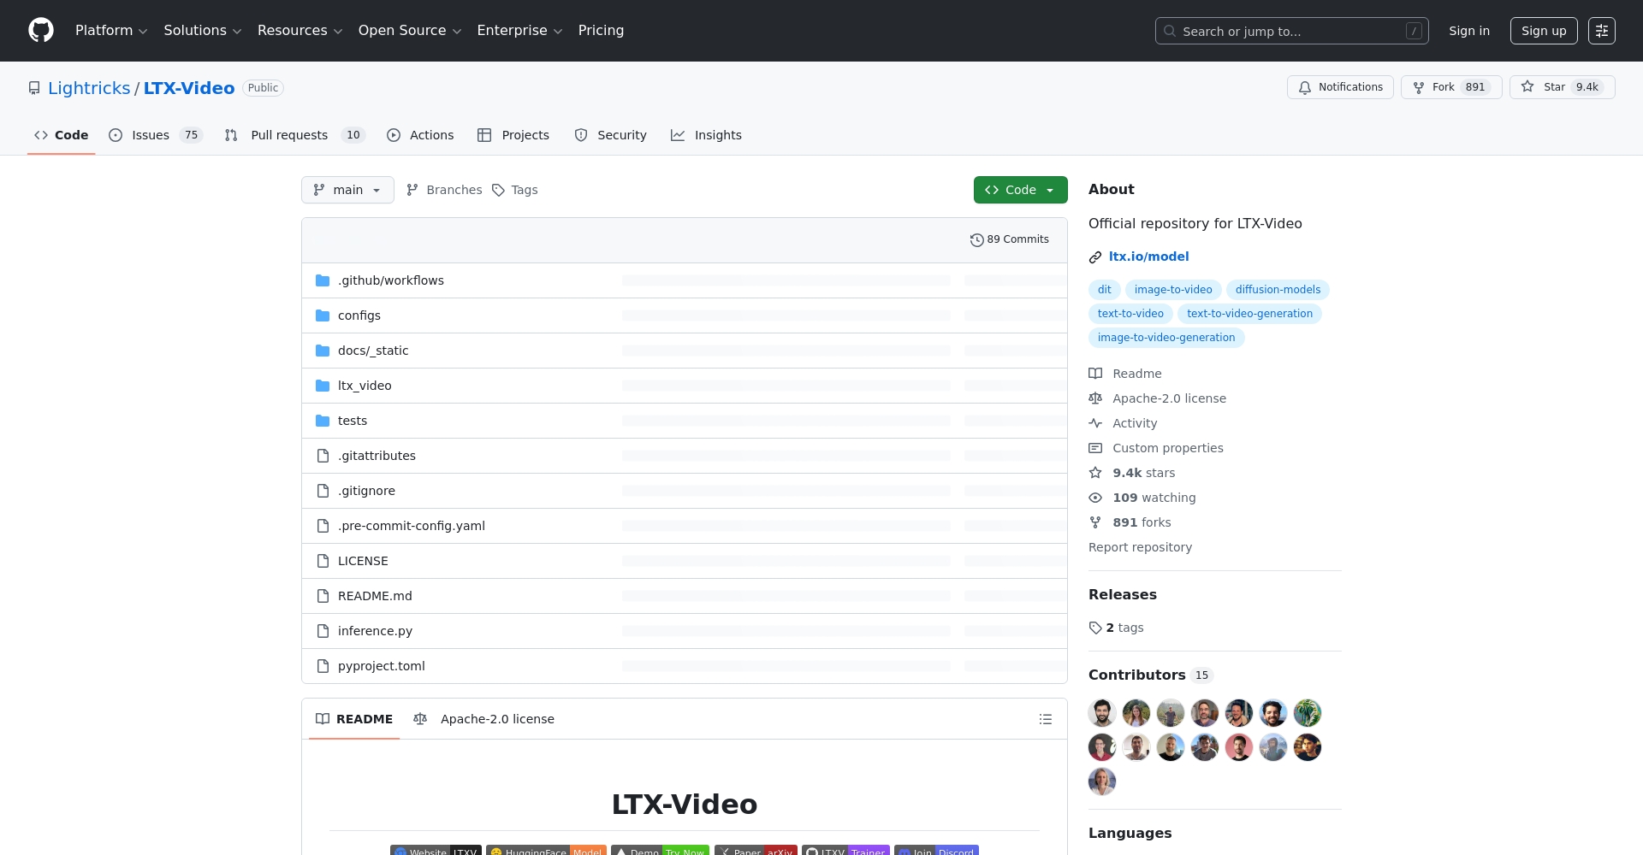Click the first contributor avatar
The height and width of the screenshot is (855, 1643).
pos(1102,713)
